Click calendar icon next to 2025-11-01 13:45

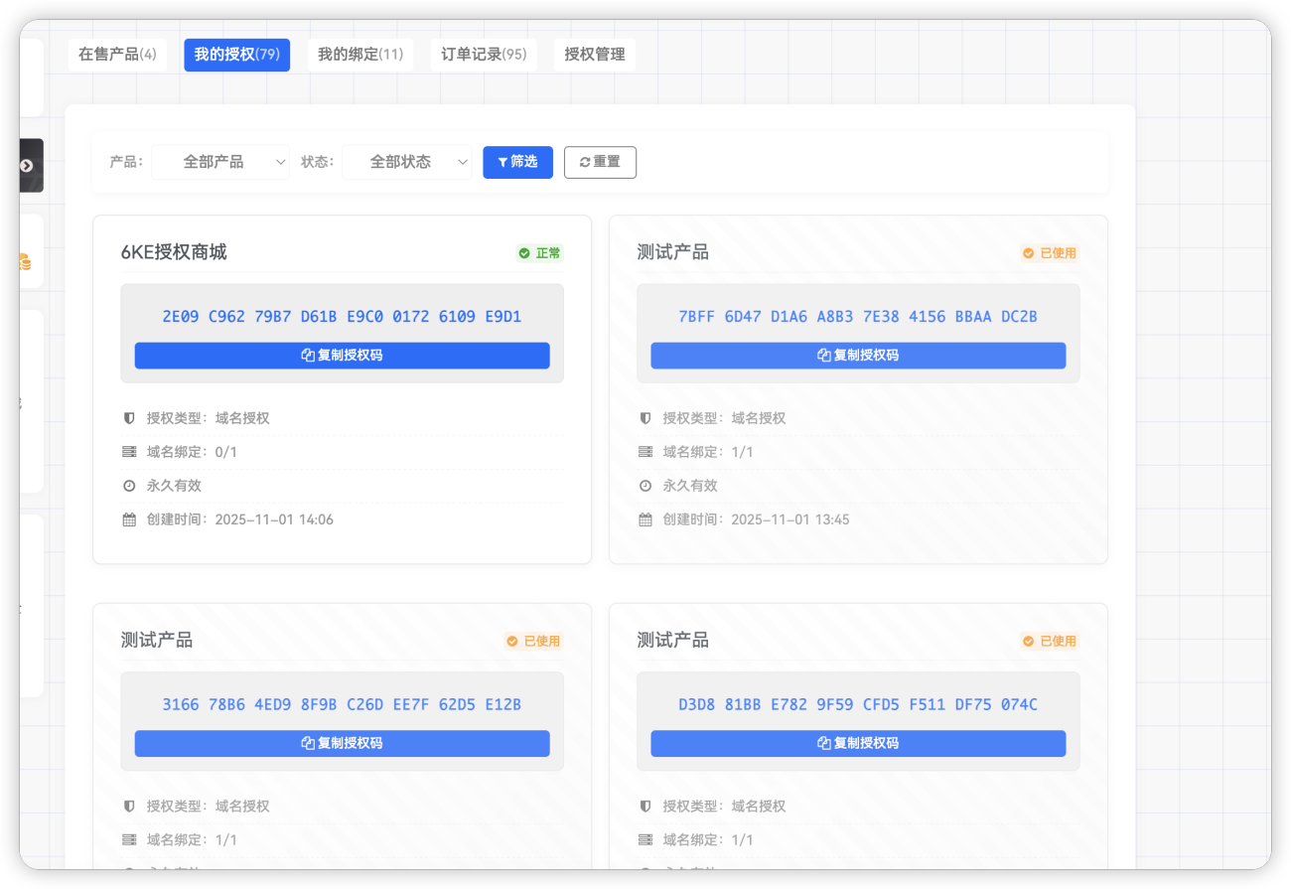[x=645, y=519]
